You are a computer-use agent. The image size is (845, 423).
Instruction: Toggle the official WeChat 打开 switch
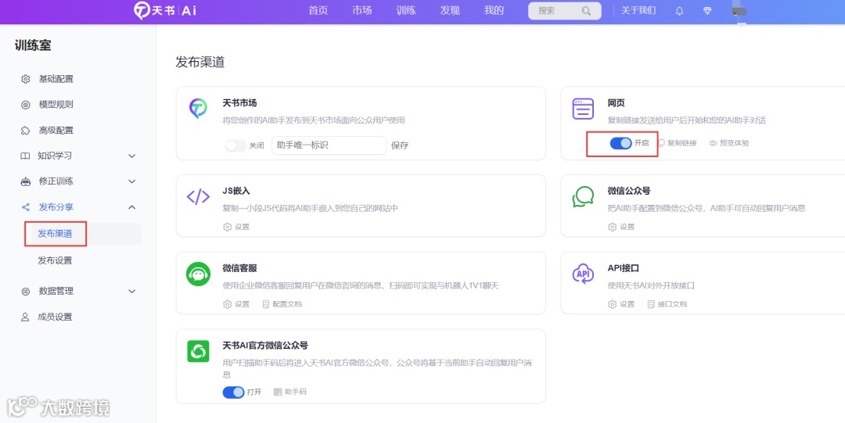(233, 393)
